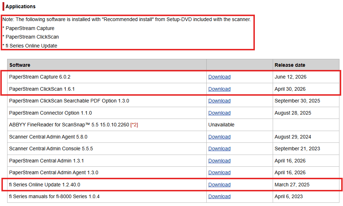
Task: Open the [*2] footnote next to ABBYY FineReader
Action: point(134,125)
